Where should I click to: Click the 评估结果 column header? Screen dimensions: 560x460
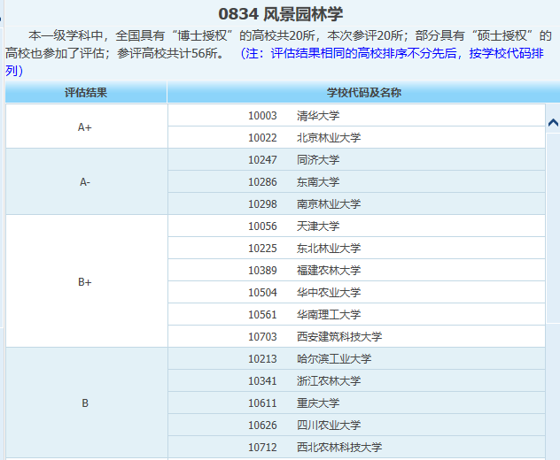86,93
